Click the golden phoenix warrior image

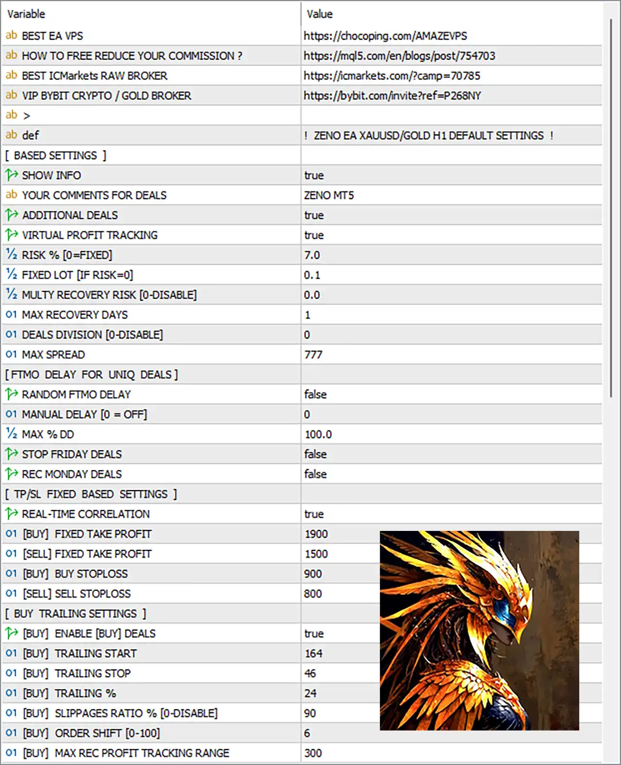(x=479, y=630)
